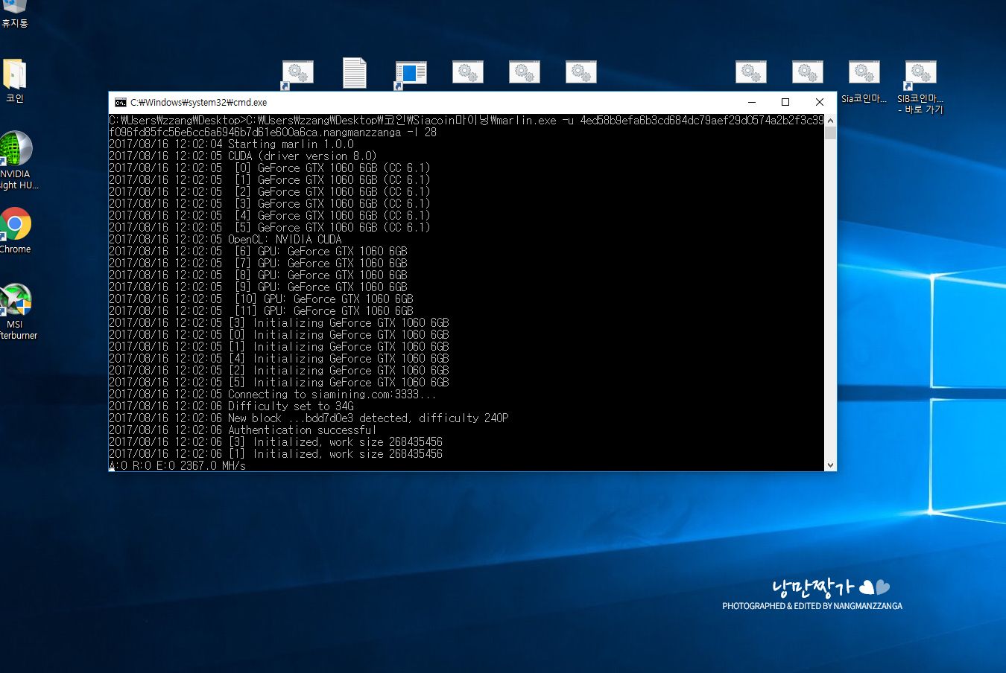Click the '[1] Initialized, work size 268435456' line
Image resolution: width=1006 pixels, height=673 pixels.
click(276, 454)
